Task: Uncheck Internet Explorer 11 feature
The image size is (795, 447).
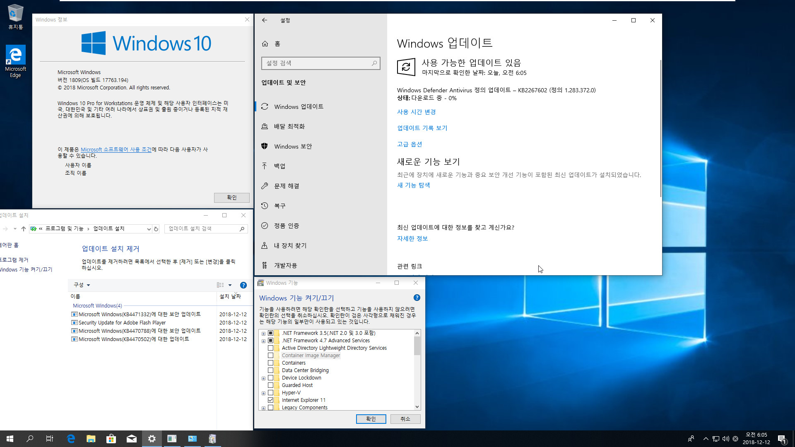Action: click(x=270, y=400)
